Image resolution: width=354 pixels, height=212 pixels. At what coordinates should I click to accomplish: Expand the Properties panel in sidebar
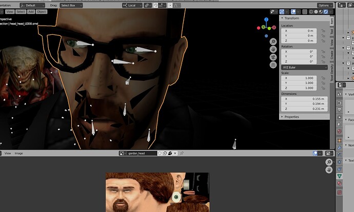[291, 117]
